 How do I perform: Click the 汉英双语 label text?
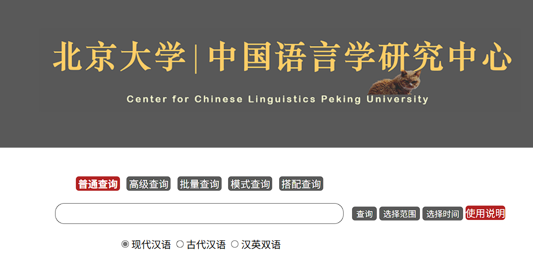(x=261, y=245)
